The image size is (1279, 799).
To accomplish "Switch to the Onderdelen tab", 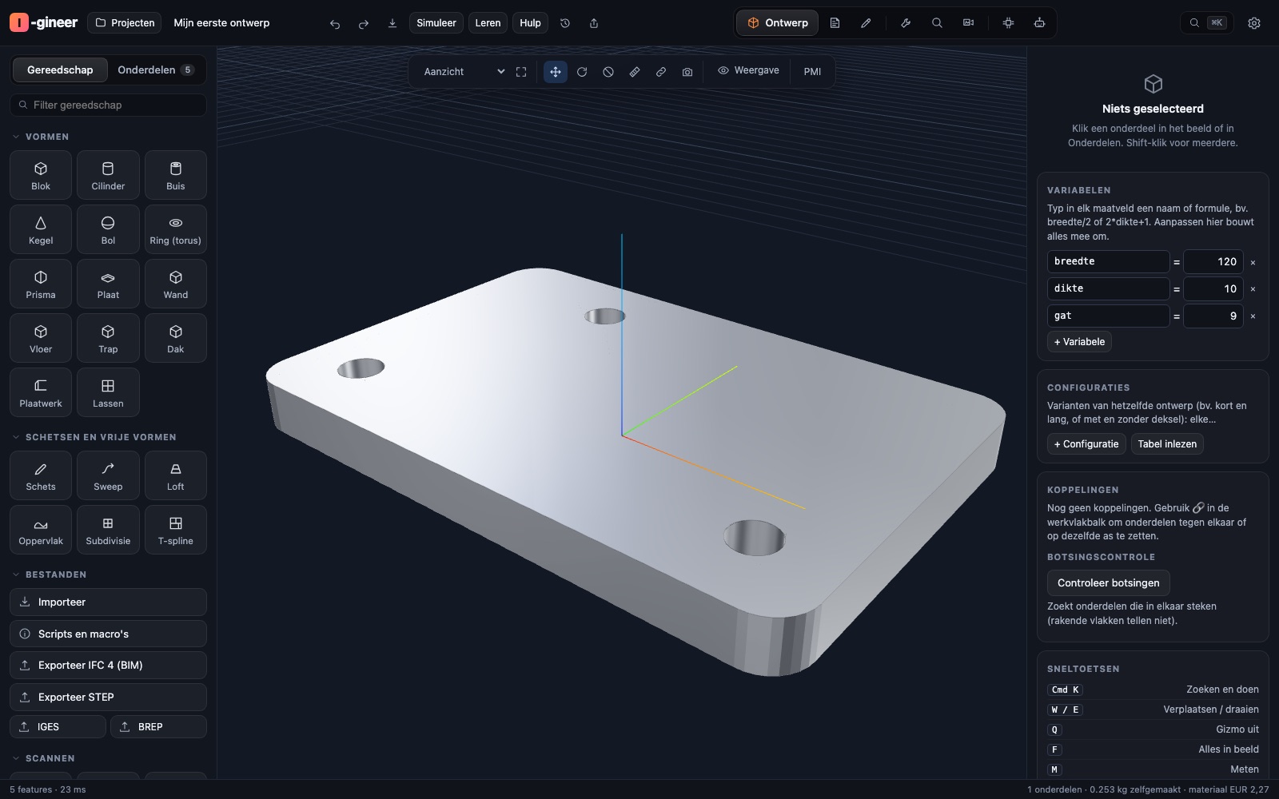I will pyautogui.click(x=155, y=70).
